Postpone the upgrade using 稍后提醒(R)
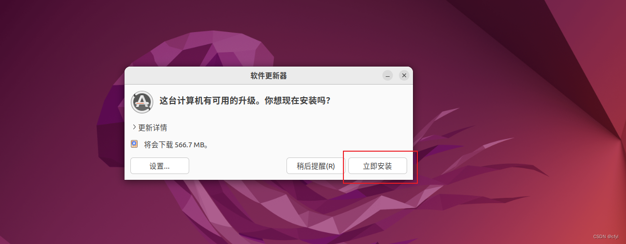 click(x=316, y=166)
